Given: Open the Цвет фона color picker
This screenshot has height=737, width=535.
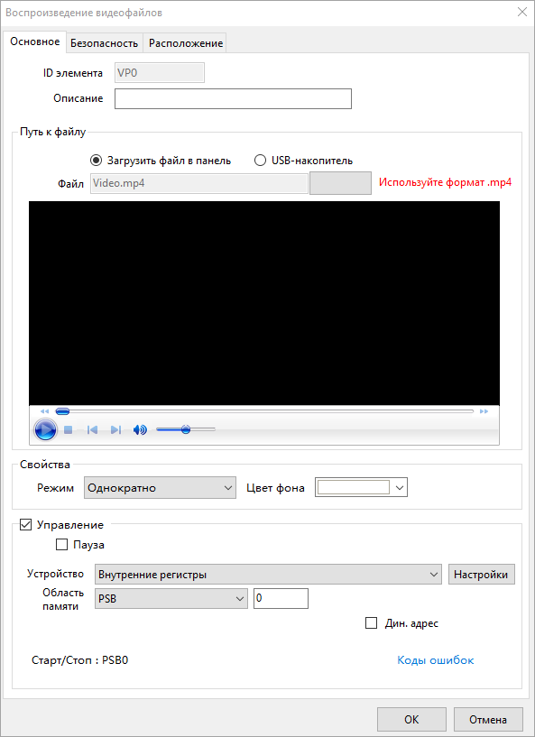Looking at the screenshot, I should [361, 487].
